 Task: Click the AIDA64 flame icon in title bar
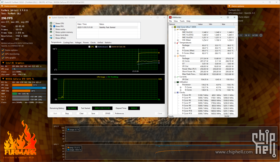pos(50,17)
